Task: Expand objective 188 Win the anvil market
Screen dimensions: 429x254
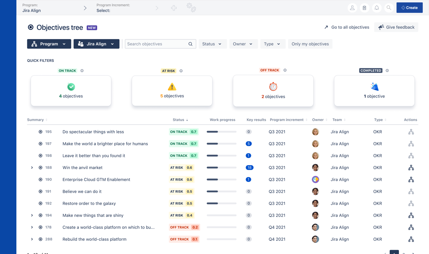Action: [x=32, y=168]
